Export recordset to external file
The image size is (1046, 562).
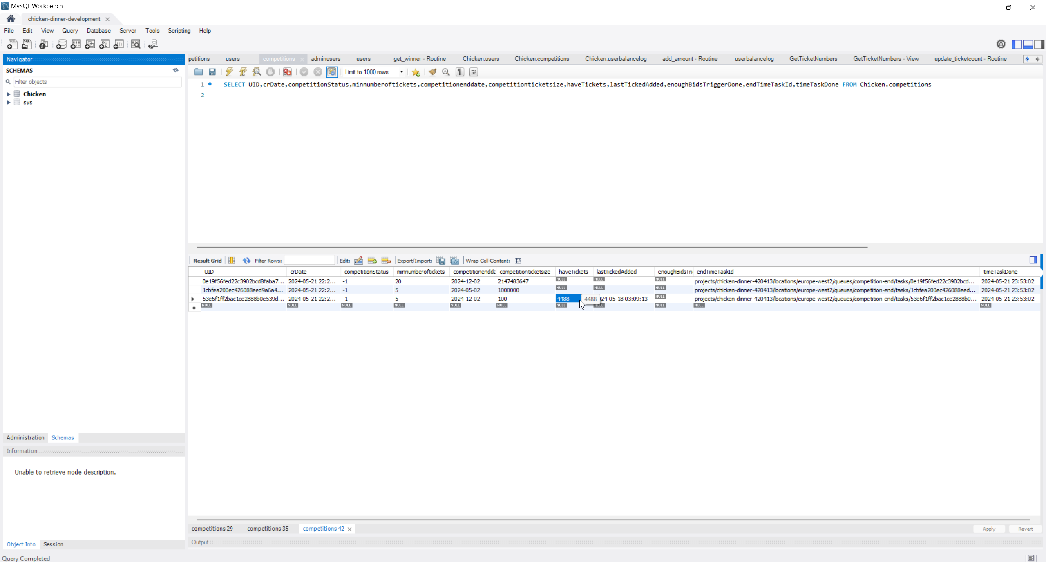coord(441,261)
